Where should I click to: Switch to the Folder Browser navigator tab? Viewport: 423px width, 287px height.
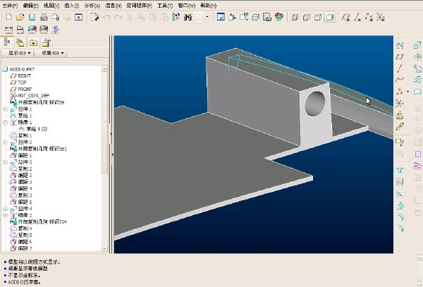(x=20, y=42)
